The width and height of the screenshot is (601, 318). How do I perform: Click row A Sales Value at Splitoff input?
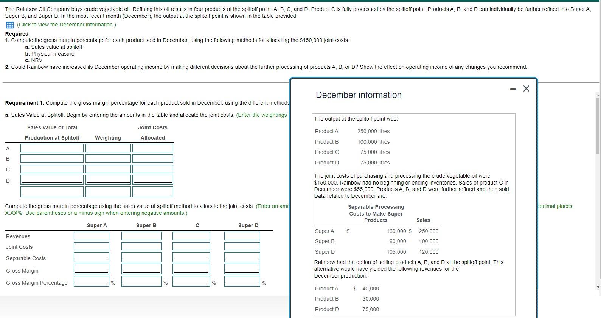coord(52,148)
